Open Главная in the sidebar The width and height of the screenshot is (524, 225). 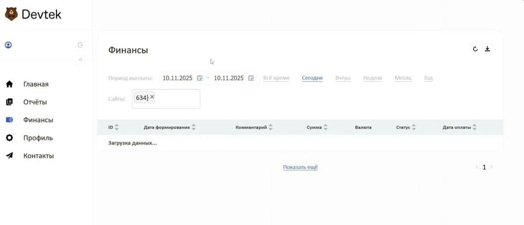(36, 84)
